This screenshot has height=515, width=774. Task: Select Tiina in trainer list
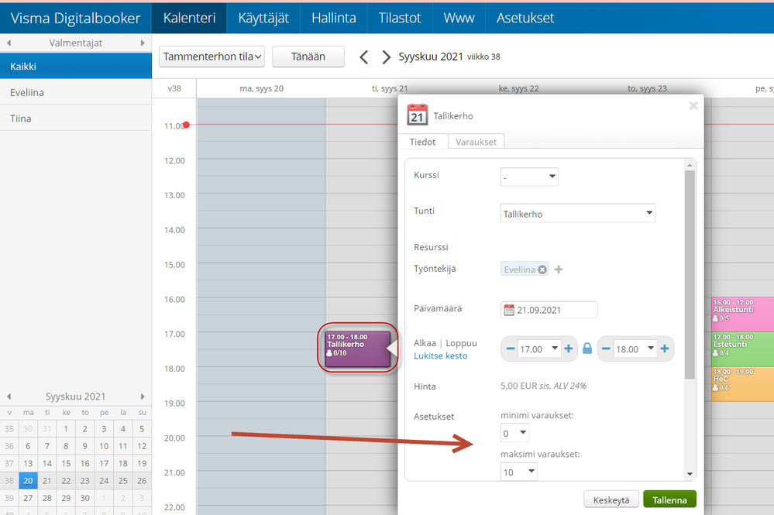75,118
